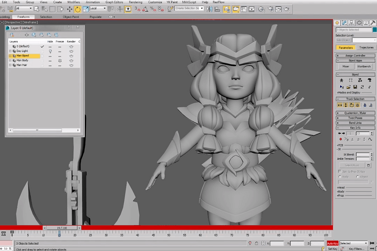Image resolution: width=377 pixels, height=251 pixels.
Task: Expand the Man Biped layer tree
Action: [x=10, y=55]
